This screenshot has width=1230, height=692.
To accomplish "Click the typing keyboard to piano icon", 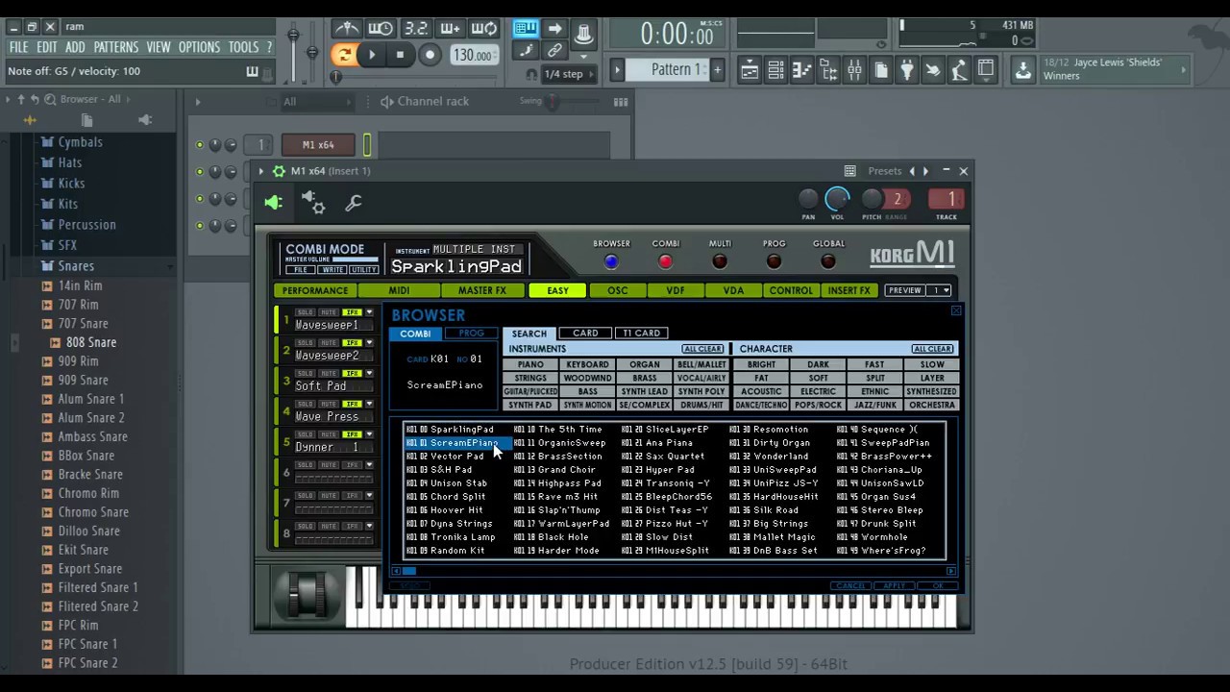I will (525, 29).
